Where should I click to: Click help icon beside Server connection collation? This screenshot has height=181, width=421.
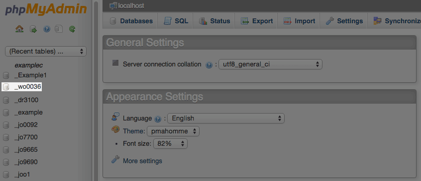click(x=209, y=65)
